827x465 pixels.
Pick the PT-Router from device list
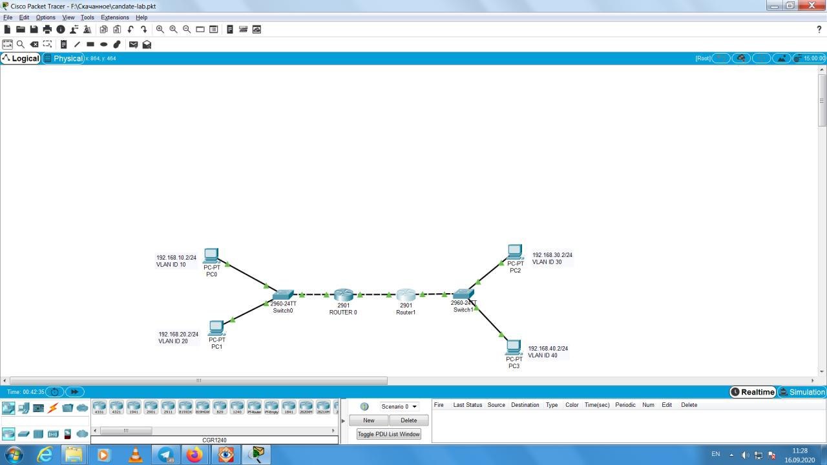pos(255,408)
